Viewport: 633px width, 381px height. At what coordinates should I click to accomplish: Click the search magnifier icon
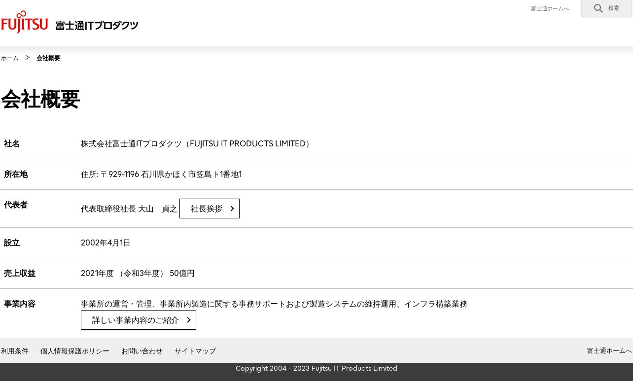[x=598, y=8]
